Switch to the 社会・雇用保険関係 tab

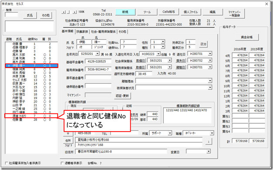103,32
